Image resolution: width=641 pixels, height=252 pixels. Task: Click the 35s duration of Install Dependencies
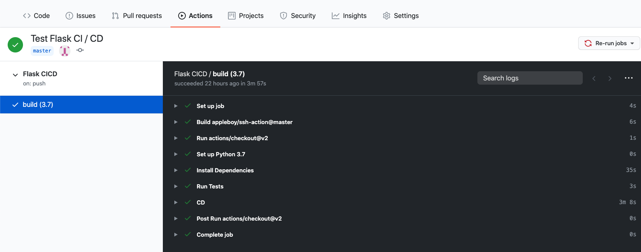(x=631, y=170)
